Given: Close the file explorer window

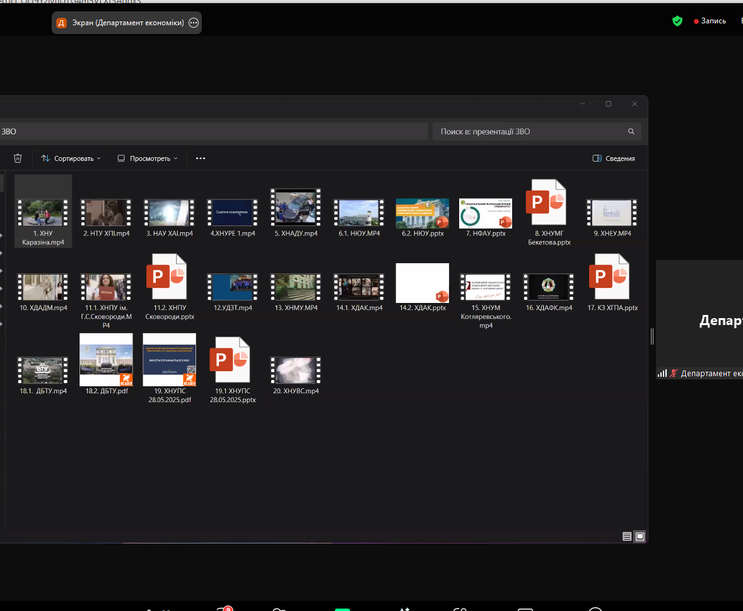Looking at the screenshot, I should click(x=635, y=104).
